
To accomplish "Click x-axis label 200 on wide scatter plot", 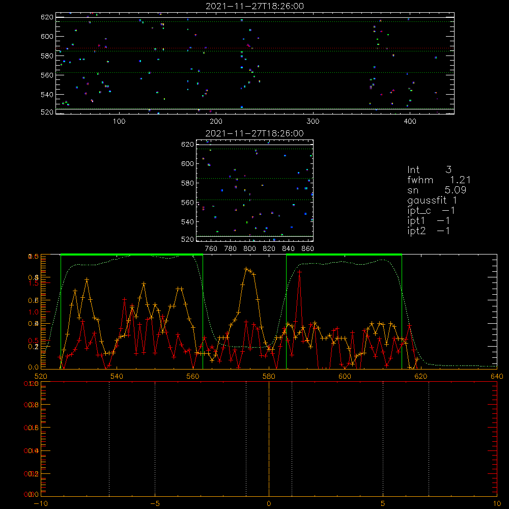I will click(216, 122).
